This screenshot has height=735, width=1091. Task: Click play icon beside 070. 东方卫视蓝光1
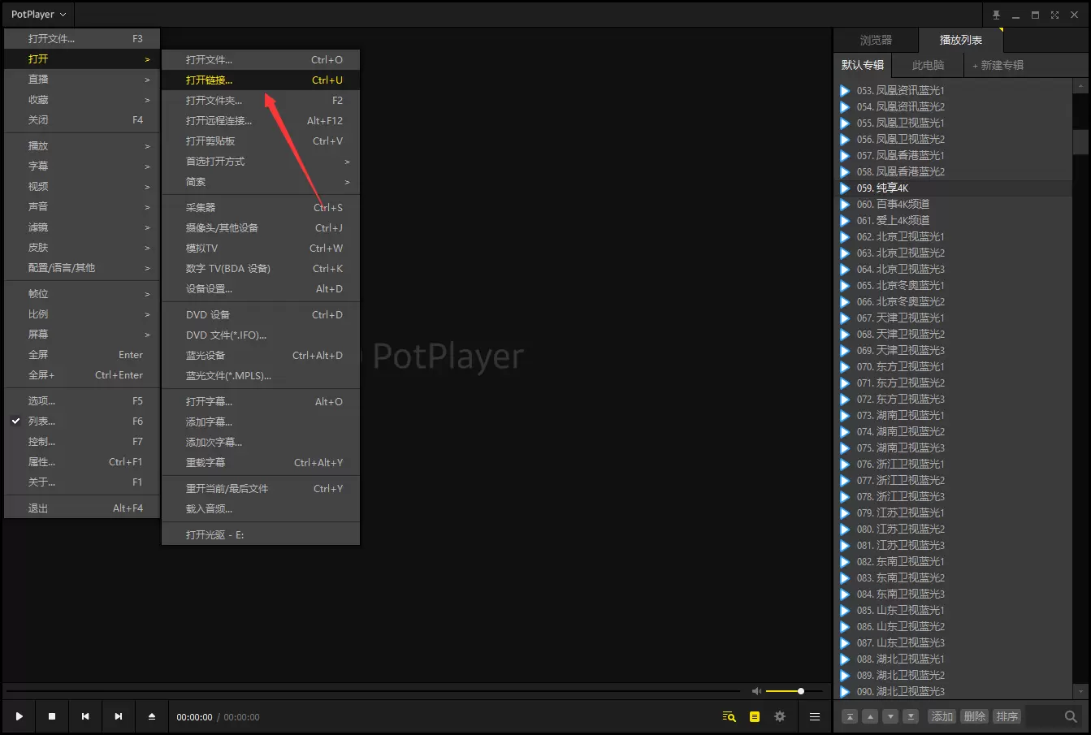coord(845,367)
